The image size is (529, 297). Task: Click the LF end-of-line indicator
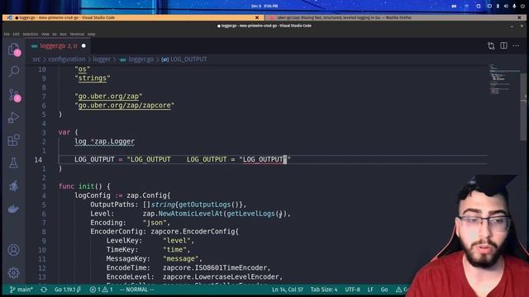(370, 290)
